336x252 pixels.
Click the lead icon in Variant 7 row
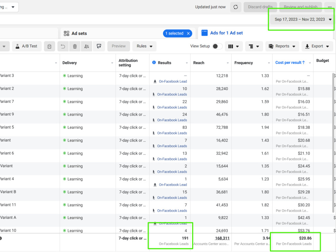(x=154, y=108)
